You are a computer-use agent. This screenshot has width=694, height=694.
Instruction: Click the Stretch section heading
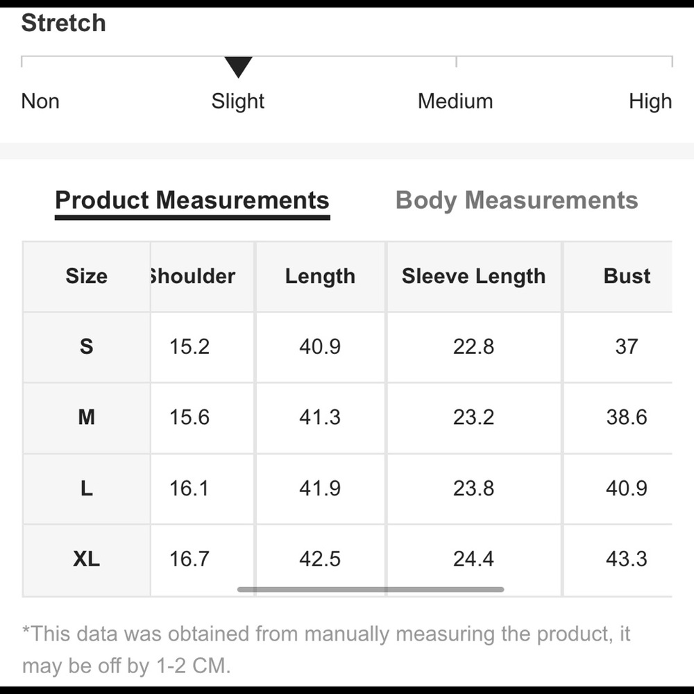coord(63,23)
